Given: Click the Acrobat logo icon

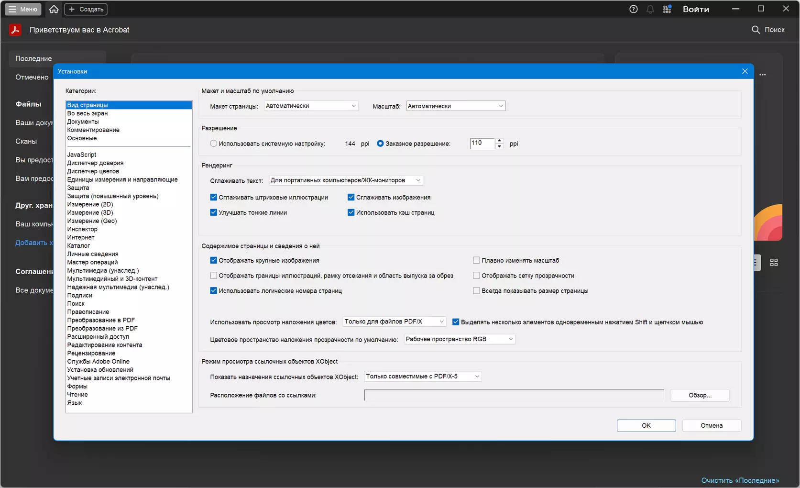Looking at the screenshot, I should 15,30.
